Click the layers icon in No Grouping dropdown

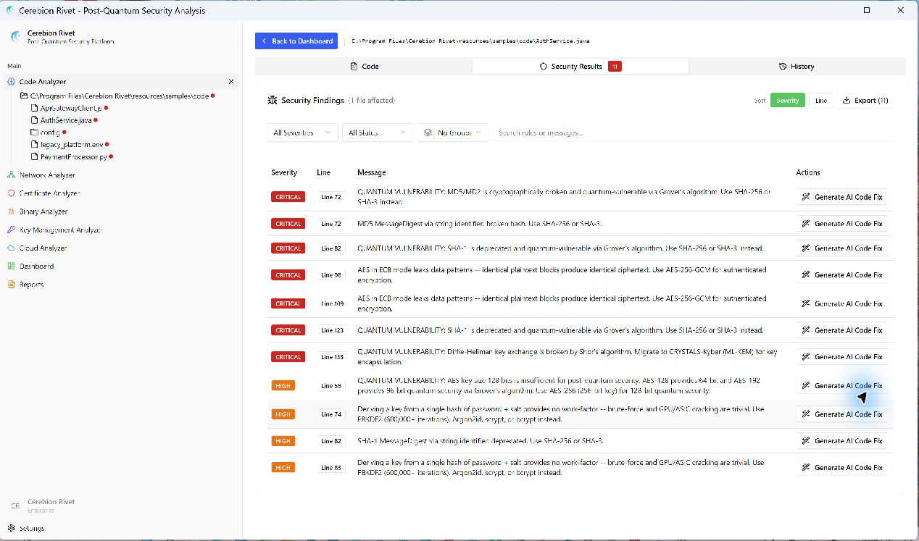428,133
